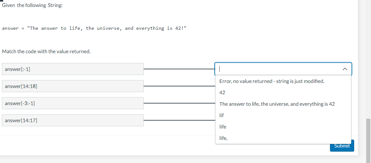Click the answer[:-1] code box
The height and width of the screenshot is (163, 371).
click(x=72, y=69)
